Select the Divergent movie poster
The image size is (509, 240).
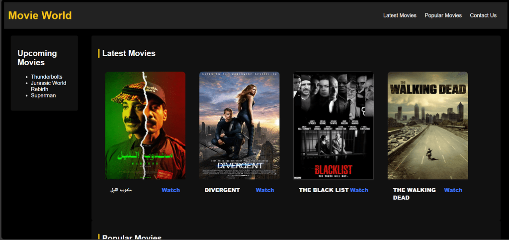click(x=240, y=125)
